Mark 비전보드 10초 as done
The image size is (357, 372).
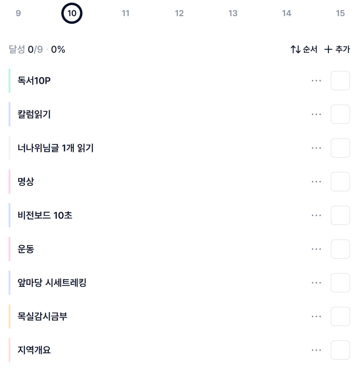pos(340,216)
